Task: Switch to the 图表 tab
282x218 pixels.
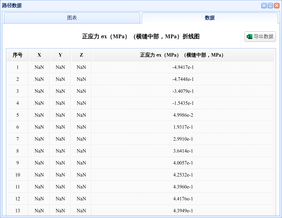Action: [x=72, y=18]
